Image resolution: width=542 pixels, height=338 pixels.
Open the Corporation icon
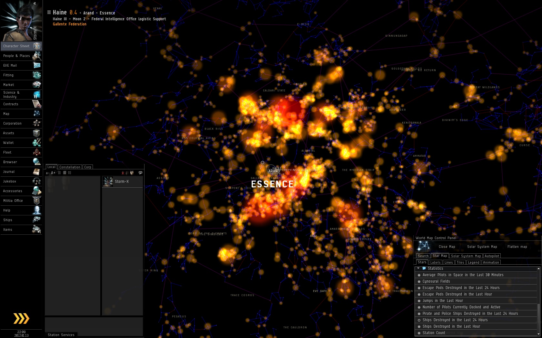tap(37, 123)
